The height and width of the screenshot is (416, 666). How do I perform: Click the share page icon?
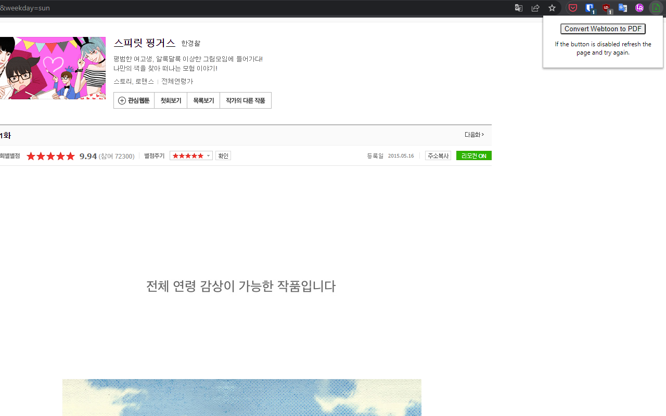[535, 8]
